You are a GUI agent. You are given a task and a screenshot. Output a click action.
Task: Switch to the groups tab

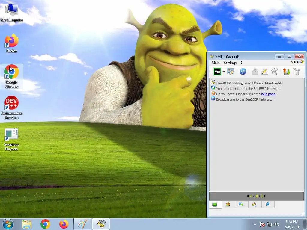(x=254, y=205)
